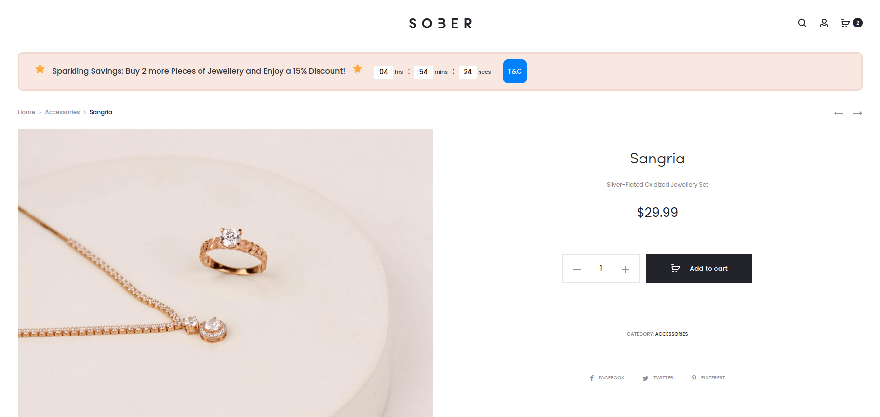This screenshot has height=417, width=880.
Task: Open the Sangria product image
Action: (226, 273)
